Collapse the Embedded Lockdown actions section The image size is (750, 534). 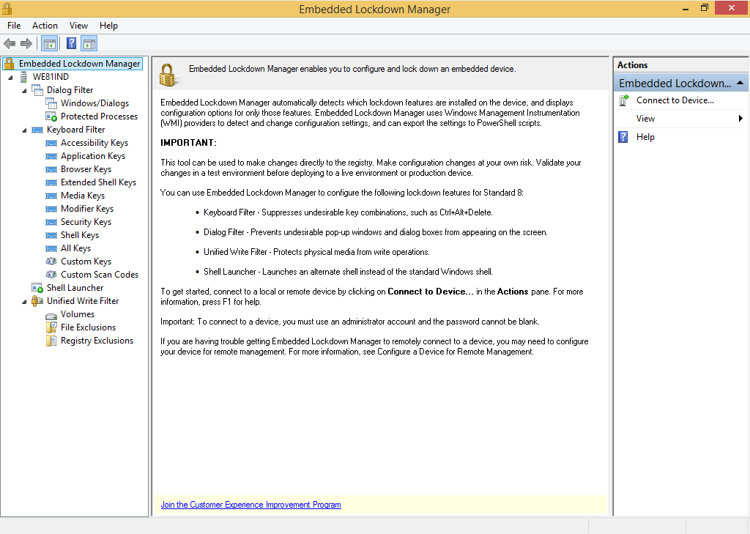pos(740,83)
